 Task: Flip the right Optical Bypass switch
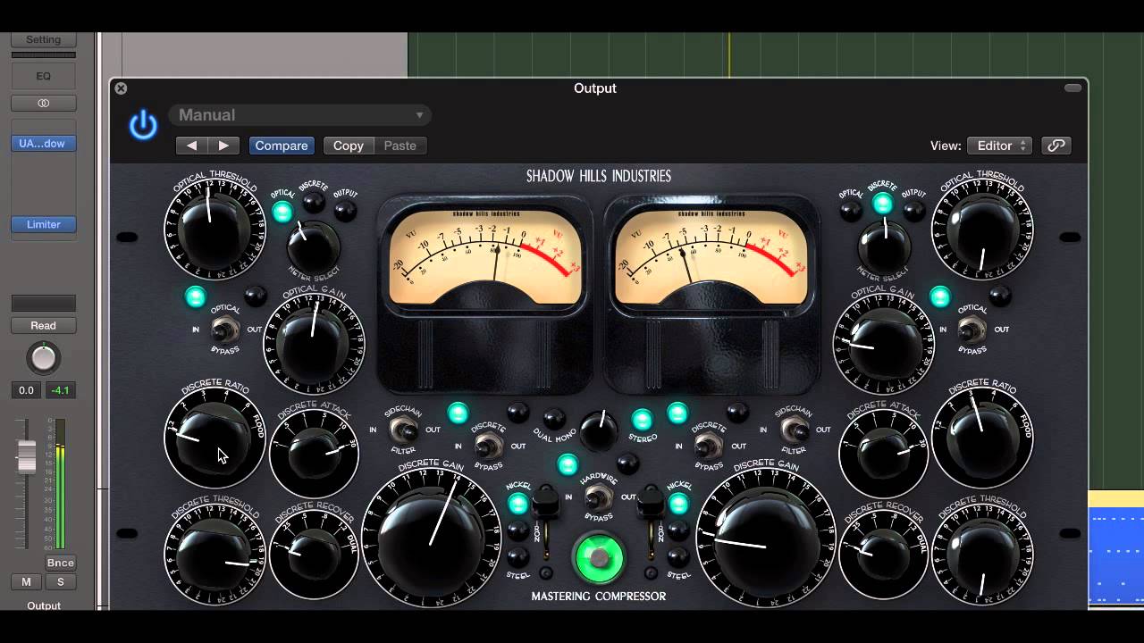(x=972, y=330)
